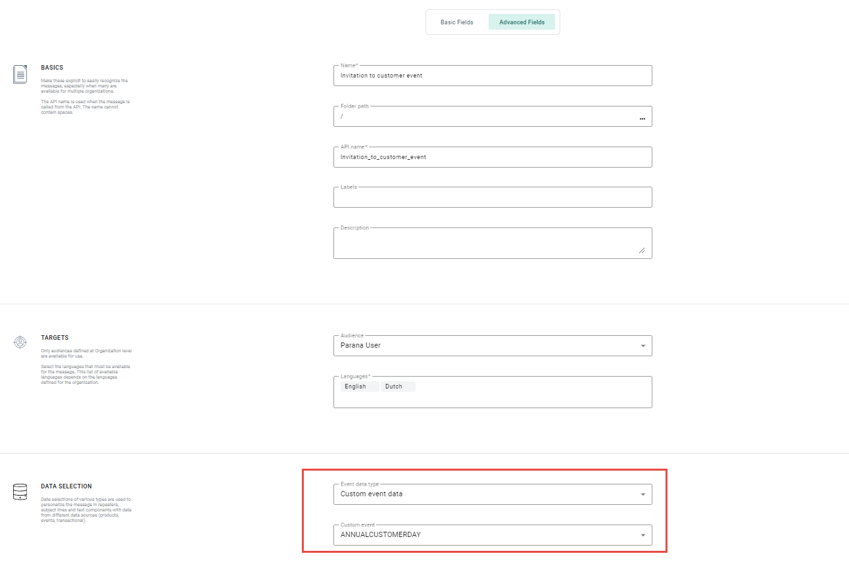Focus the API name field

click(492, 157)
